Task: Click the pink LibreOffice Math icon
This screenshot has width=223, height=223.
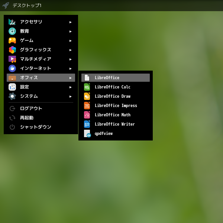Action: click(87, 115)
